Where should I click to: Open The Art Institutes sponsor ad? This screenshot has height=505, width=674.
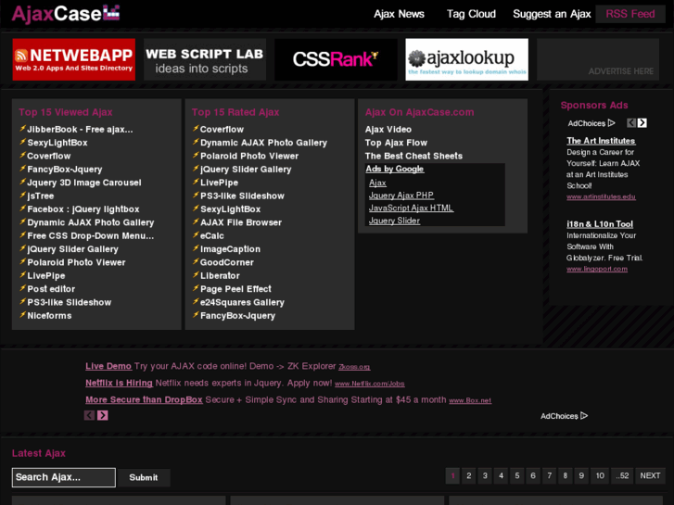(601, 141)
